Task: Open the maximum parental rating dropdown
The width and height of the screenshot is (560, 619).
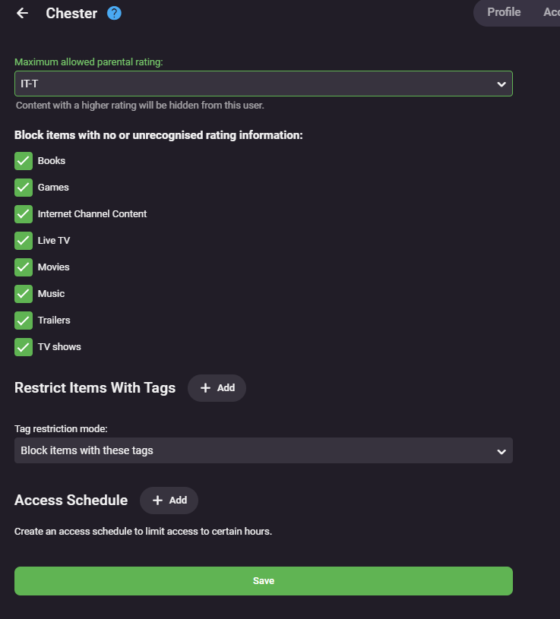Action: [263, 84]
